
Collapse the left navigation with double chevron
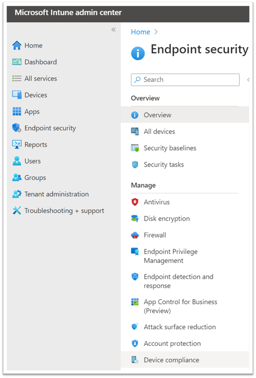pos(113,30)
